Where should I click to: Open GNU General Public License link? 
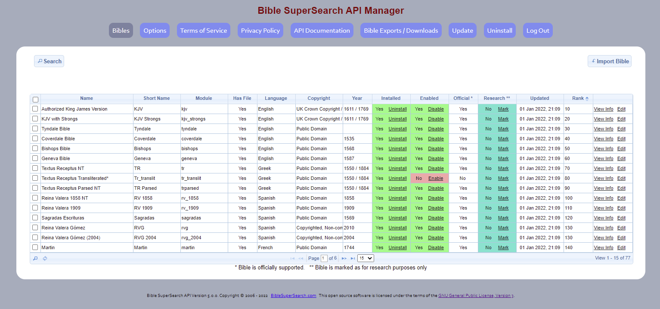(x=476, y=296)
